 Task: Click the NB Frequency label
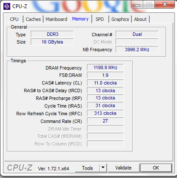pyautogui.click(x=97, y=50)
